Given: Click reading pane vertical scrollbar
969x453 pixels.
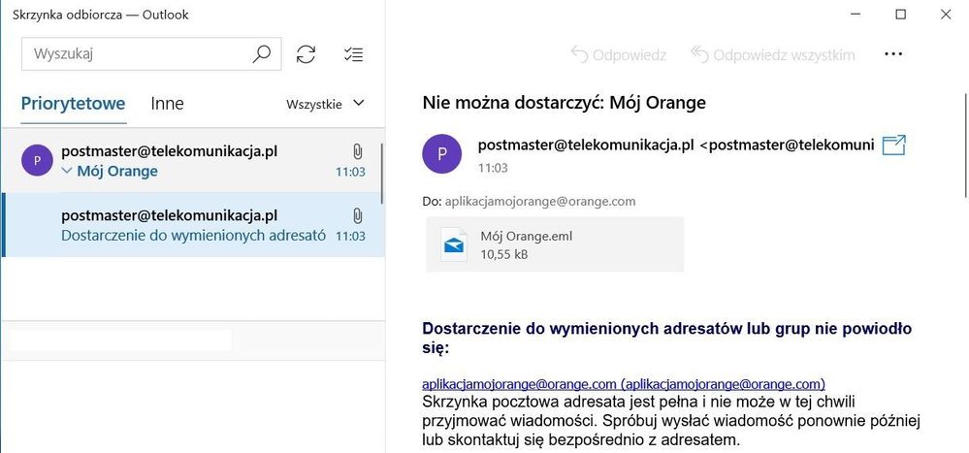Looking at the screenshot, I should click(x=966, y=146).
